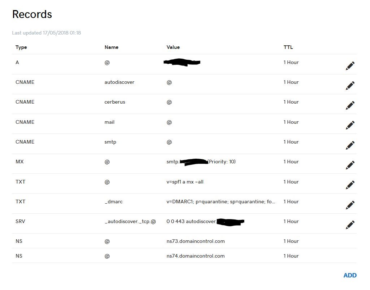Edit the SRV autodiscover record

350,225
